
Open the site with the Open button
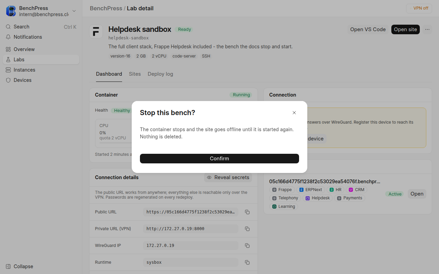417,194
